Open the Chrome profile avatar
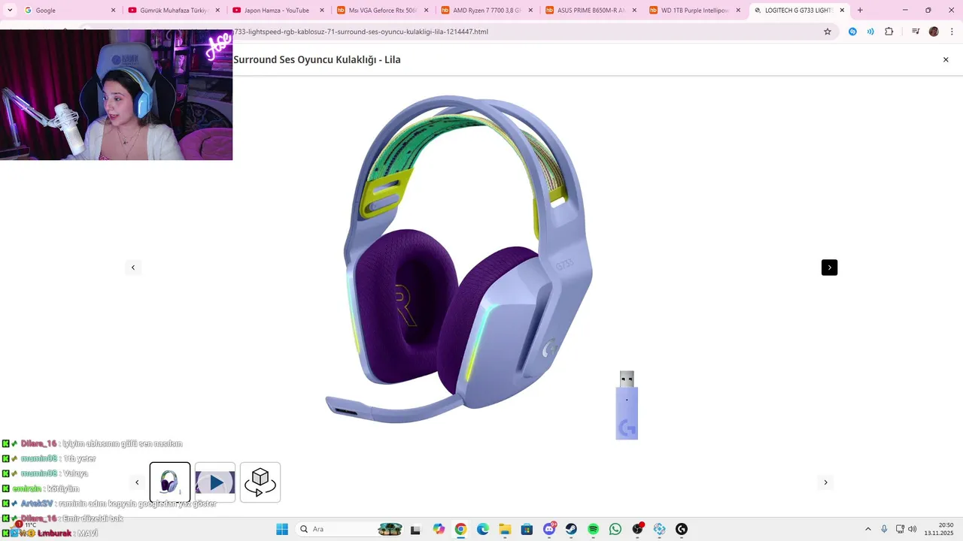This screenshot has width=963, height=541. (934, 32)
